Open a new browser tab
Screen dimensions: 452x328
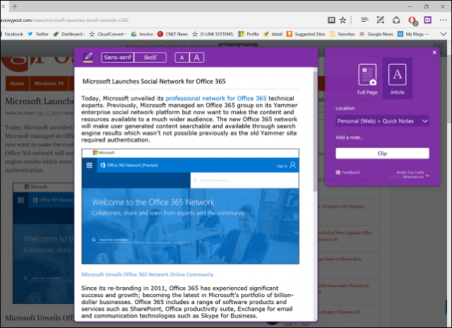click(x=15, y=6)
